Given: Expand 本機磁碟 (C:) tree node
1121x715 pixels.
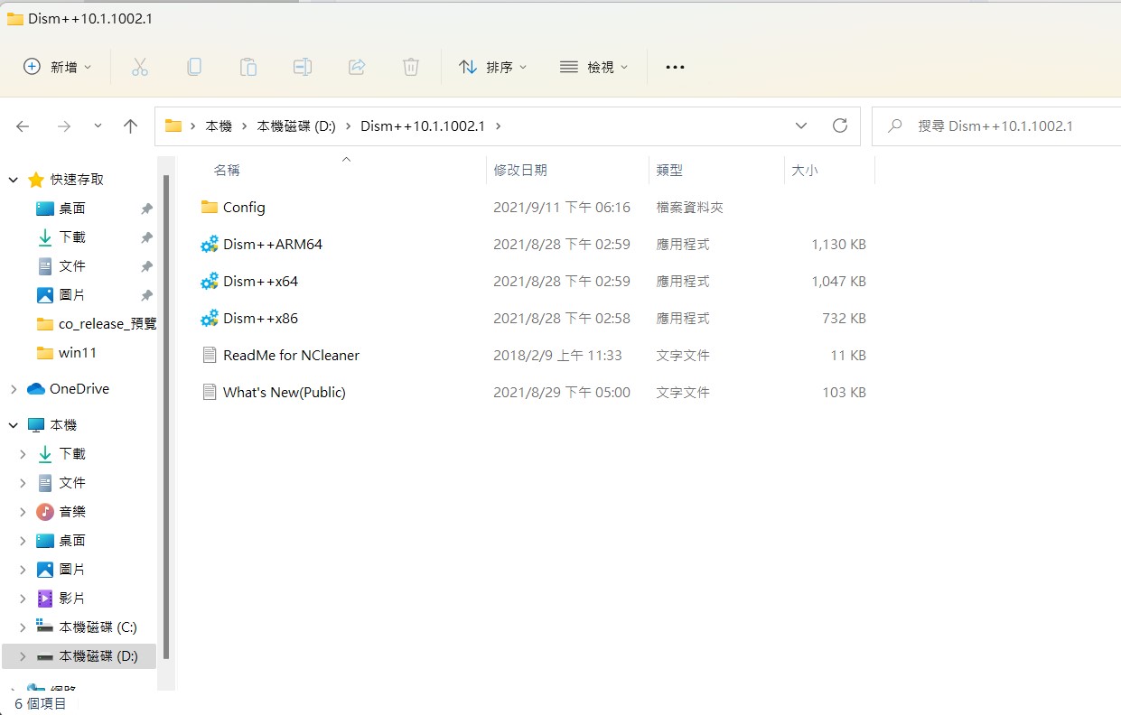Looking at the screenshot, I should pyautogui.click(x=23, y=627).
